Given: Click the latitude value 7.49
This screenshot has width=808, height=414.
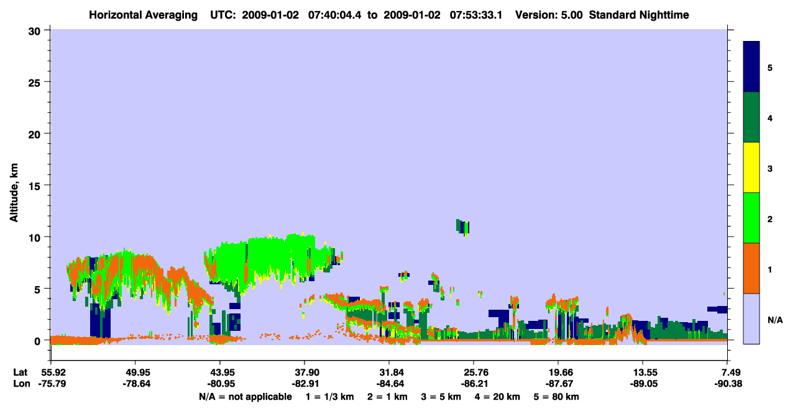Looking at the screenshot, I should [x=730, y=372].
